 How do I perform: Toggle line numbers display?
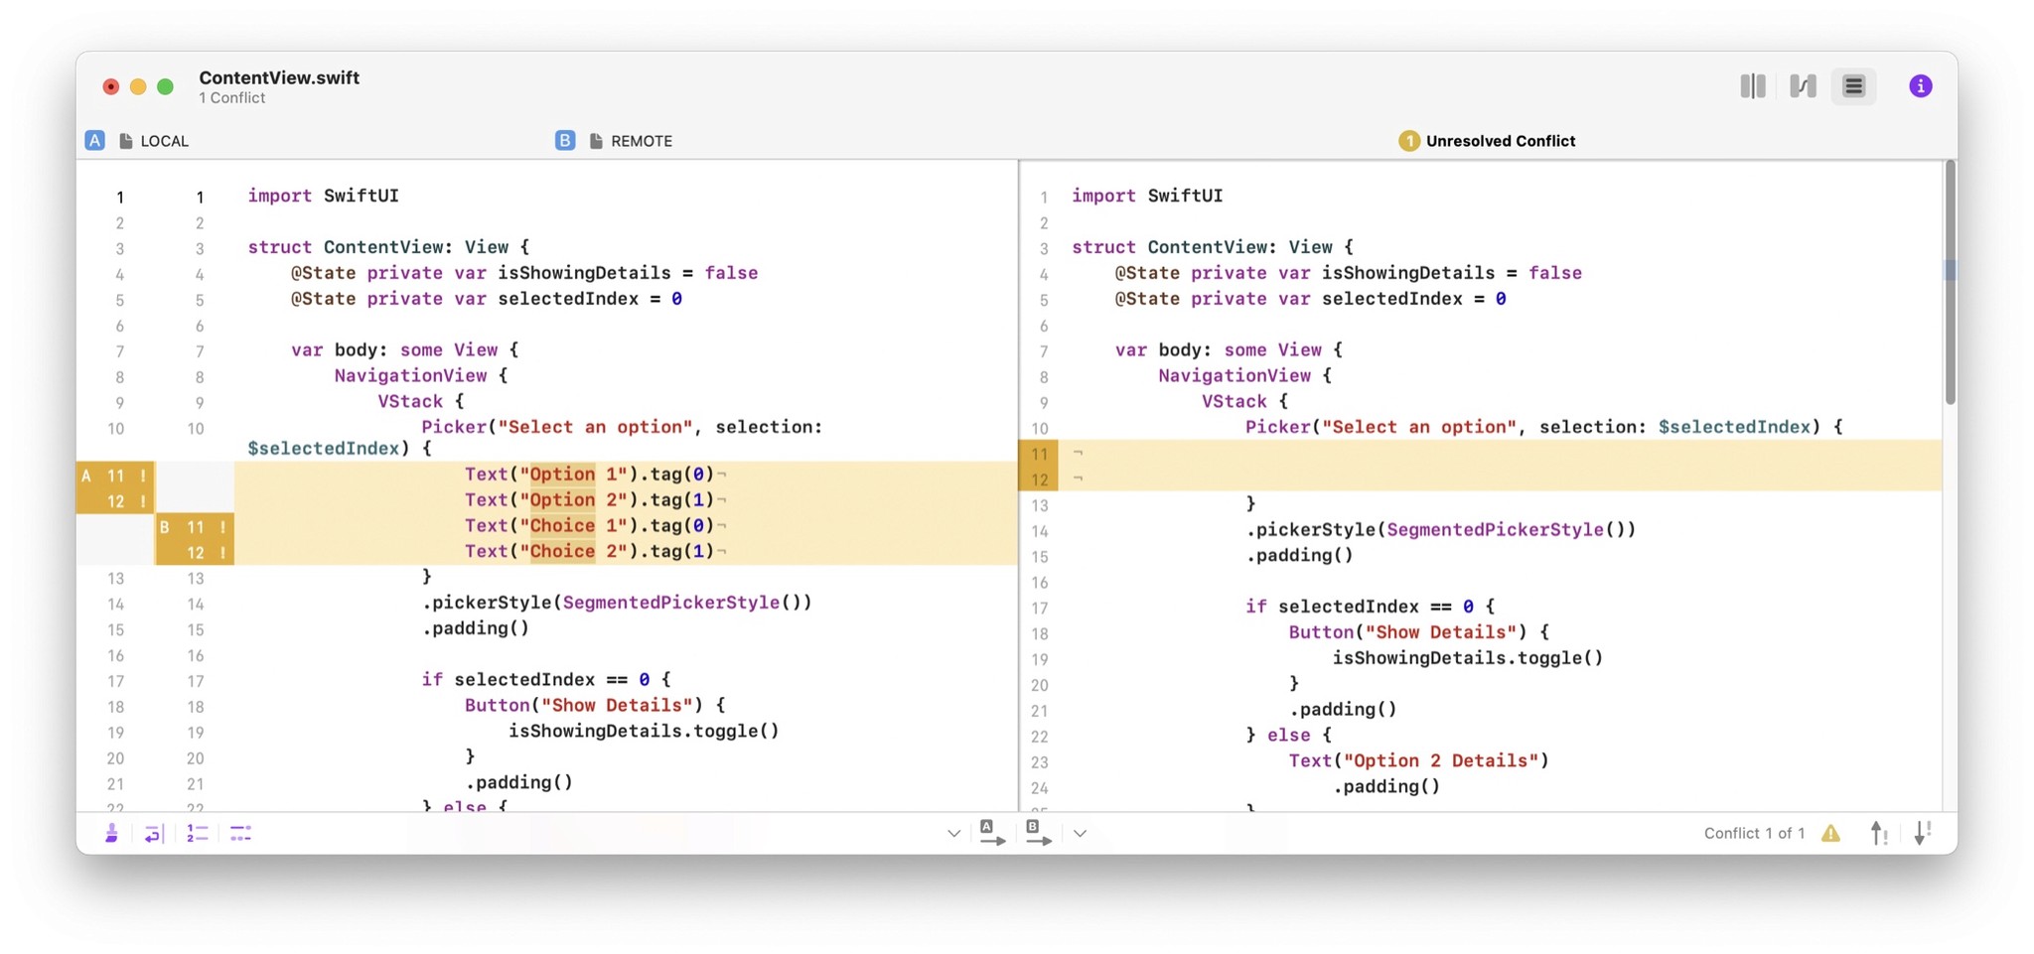point(197,833)
